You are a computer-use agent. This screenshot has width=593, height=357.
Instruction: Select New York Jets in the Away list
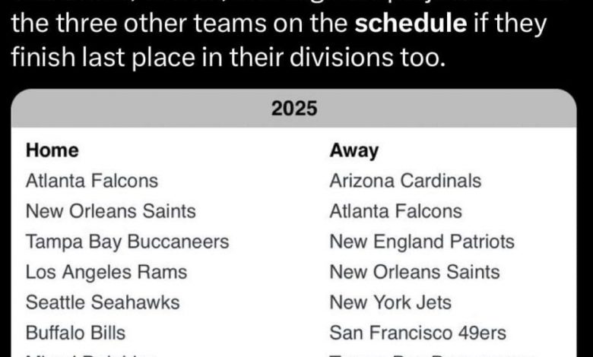390,302
